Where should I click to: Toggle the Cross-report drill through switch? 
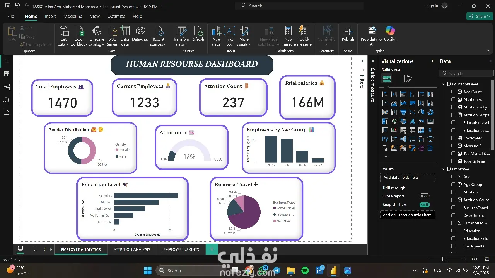point(425,196)
